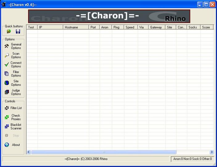The height and width of the screenshot is (167, 217).
Task: Open General Options with the hammer icon
Action: [7, 46]
